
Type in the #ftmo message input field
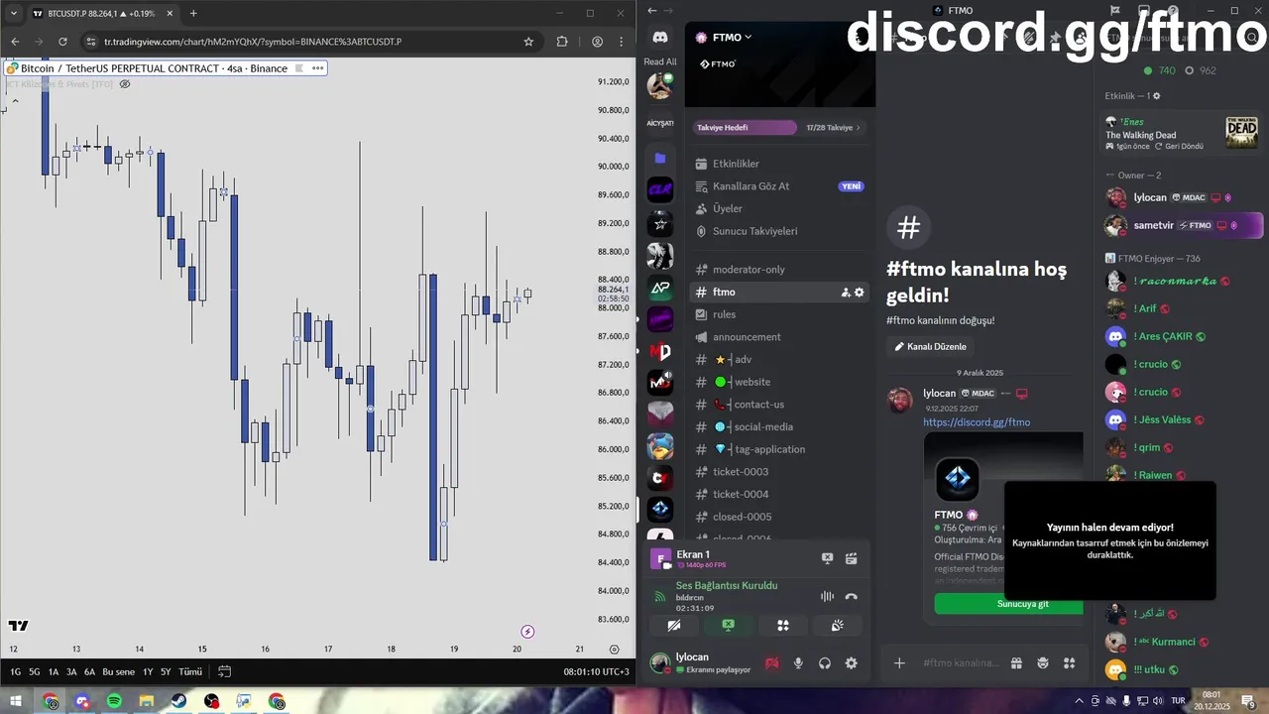coord(962,663)
